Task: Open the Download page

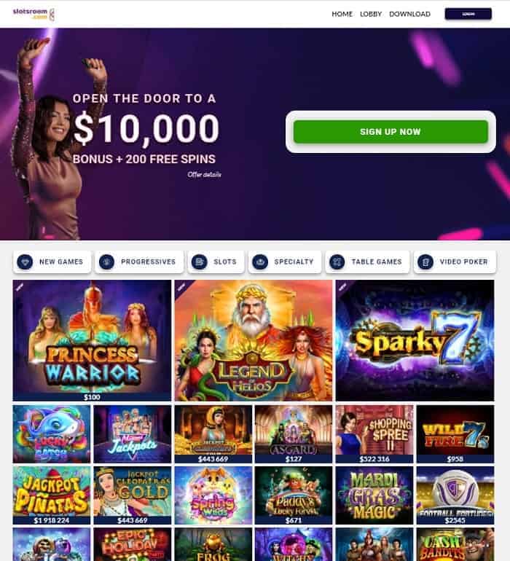Action: pos(409,14)
